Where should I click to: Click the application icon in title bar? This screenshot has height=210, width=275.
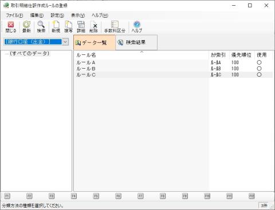[6, 5]
